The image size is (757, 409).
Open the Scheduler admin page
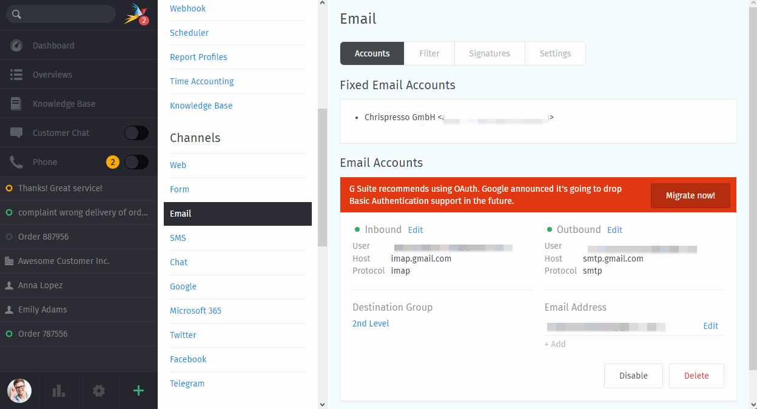(x=189, y=33)
